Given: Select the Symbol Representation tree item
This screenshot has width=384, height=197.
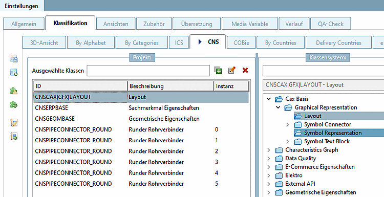Looking at the screenshot, I should (x=333, y=133).
